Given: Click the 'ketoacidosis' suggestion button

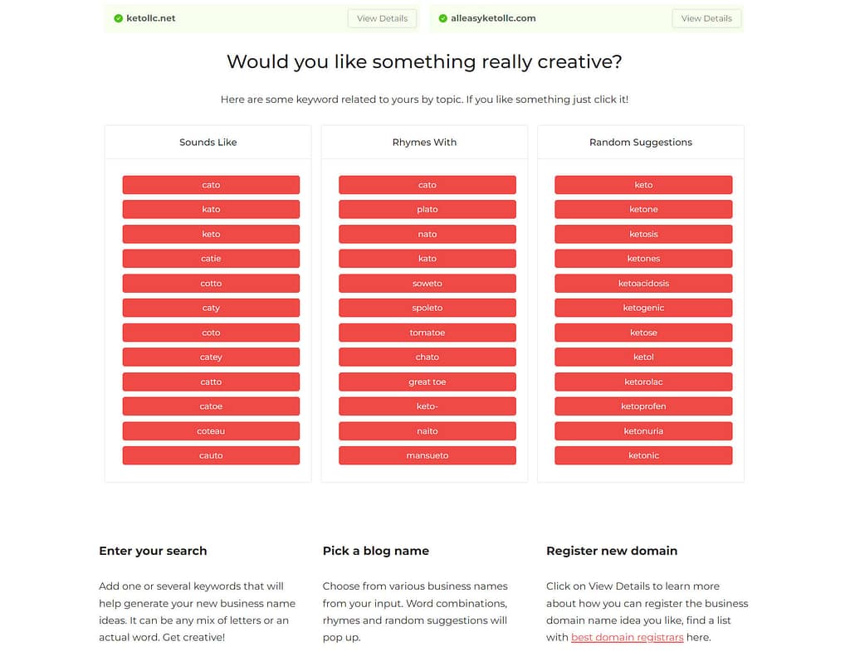Looking at the screenshot, I should (643, 284).
